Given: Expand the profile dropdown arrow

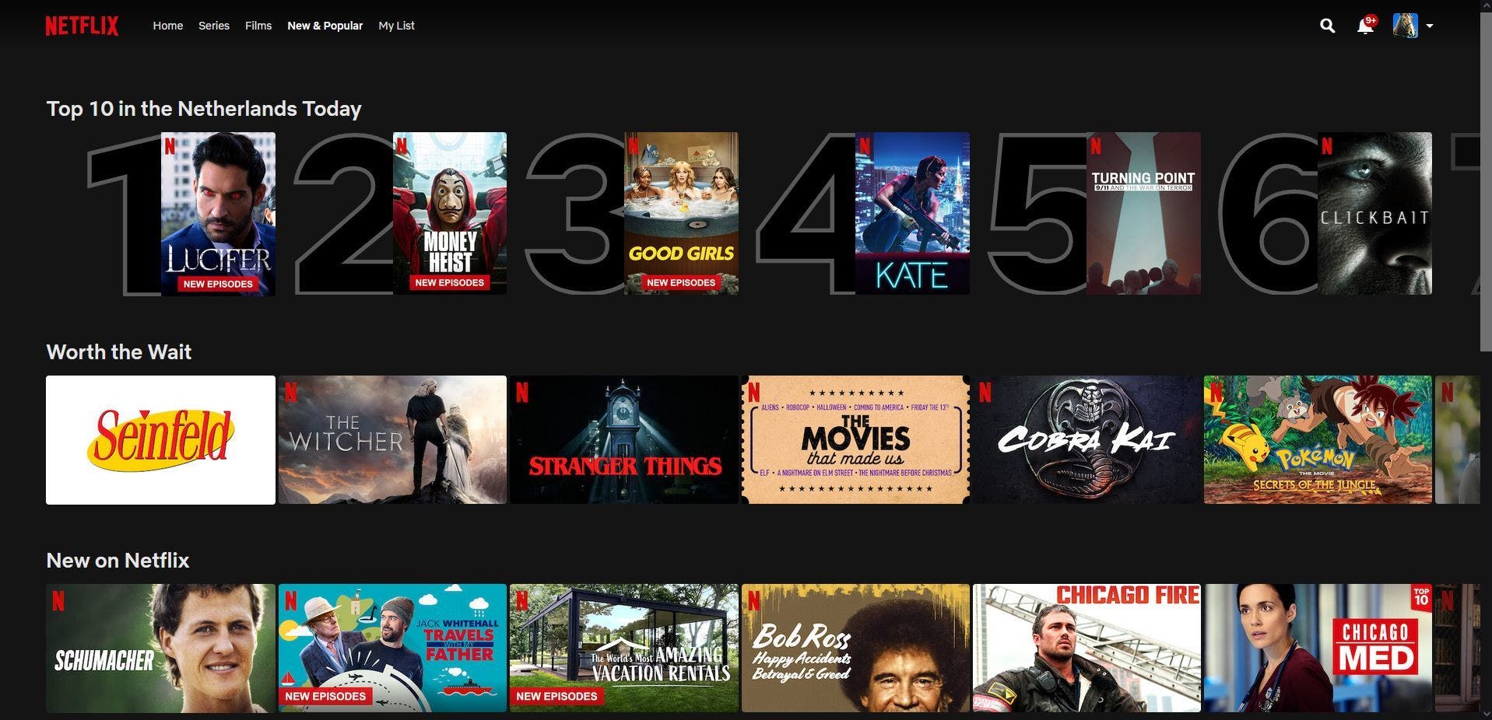Looking at the screenshot, I should (1430, 26).
